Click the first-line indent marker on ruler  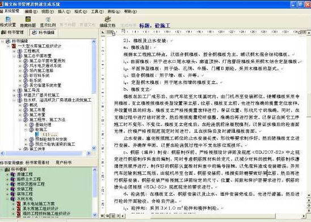click(x=123, y=30)
